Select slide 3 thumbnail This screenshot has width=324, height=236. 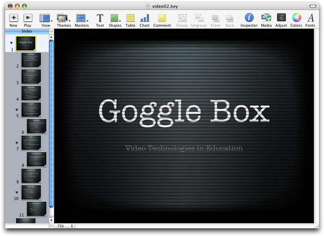point(31,77)
